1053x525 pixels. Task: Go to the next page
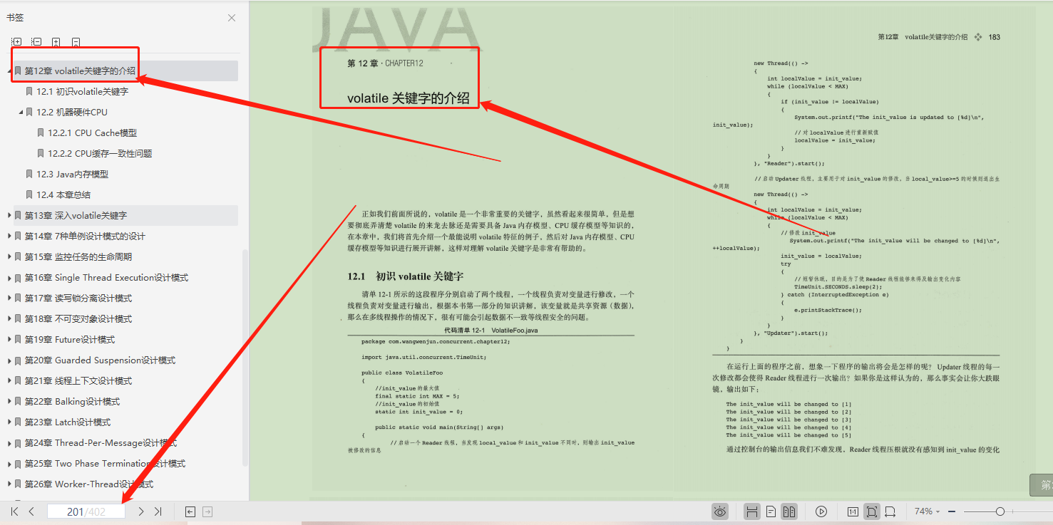(141, 511)
